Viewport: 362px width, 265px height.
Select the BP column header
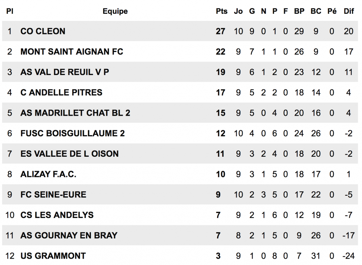(299, 11)
